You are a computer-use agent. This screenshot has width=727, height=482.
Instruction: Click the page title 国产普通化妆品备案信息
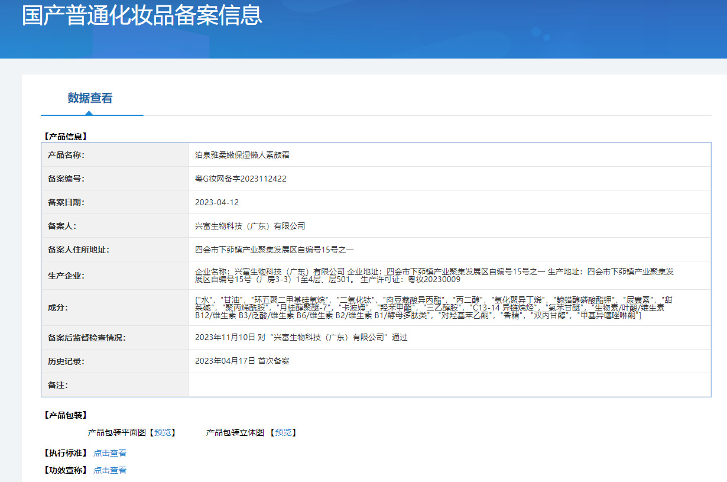click(142, 15)
